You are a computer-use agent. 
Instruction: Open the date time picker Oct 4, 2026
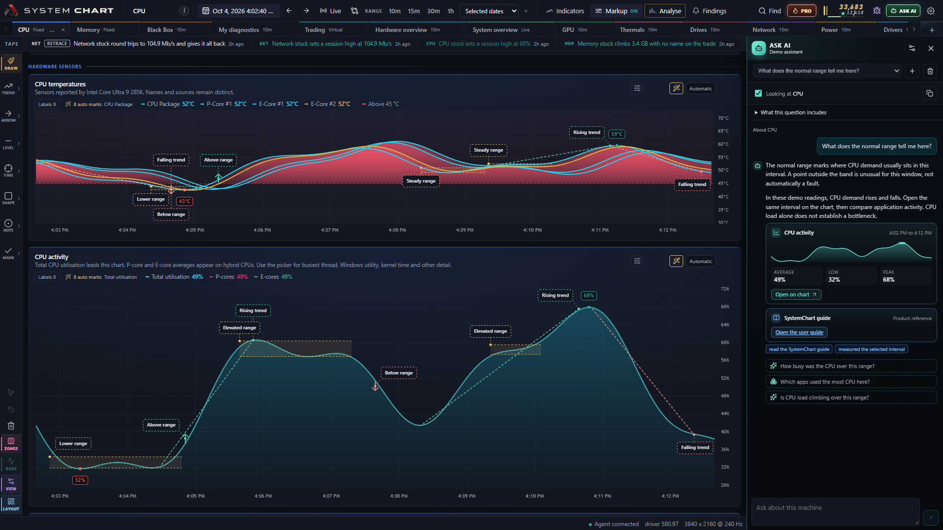[239, 11]
